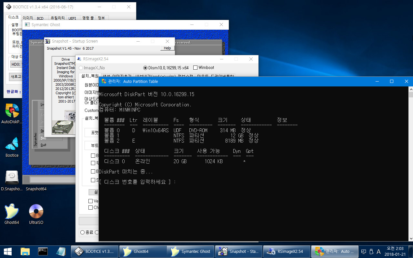This screenshot has height=258, width=413.
Task: Switch to Symantec Ghost taskbar button
Action: (x=191, y=251)
